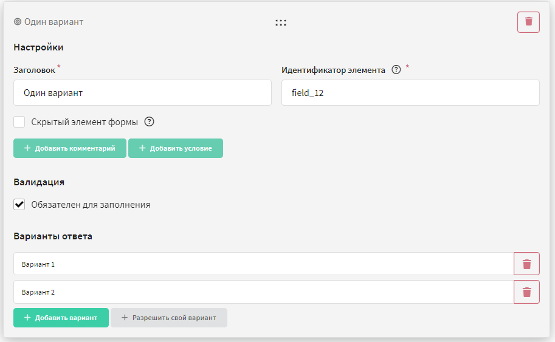Click Добавить комментарий button text
Viewport: 555px width, 342px height.
75,148
